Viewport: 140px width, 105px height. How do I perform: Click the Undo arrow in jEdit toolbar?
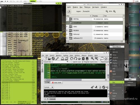[72, 59]
